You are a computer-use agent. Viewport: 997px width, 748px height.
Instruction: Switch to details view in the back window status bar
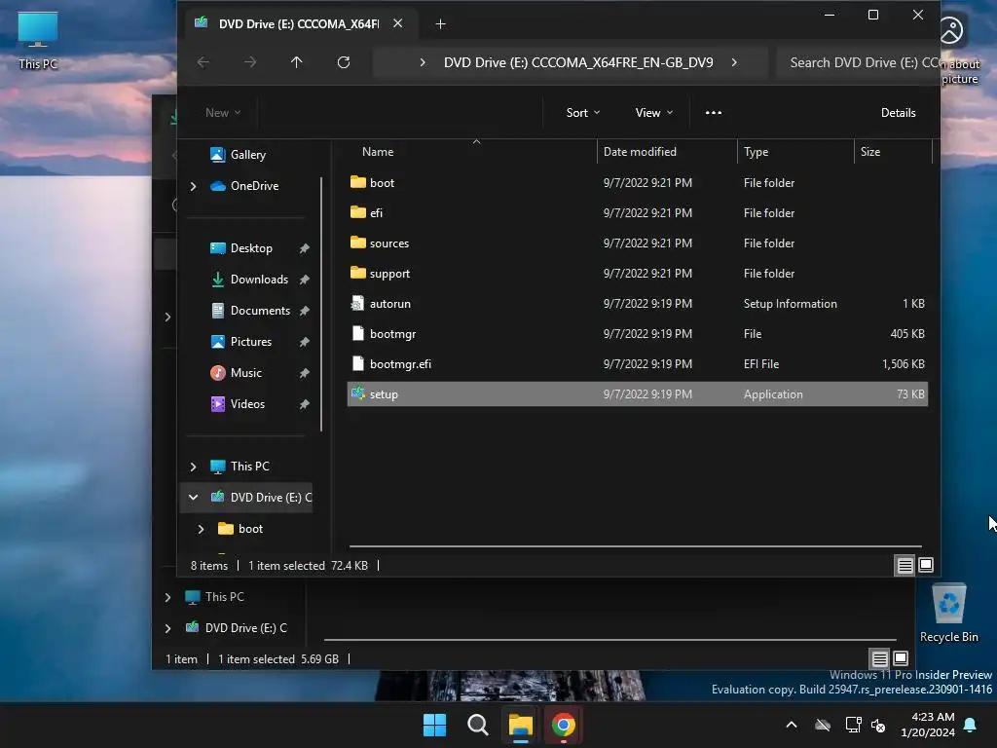tap(879, 658)
